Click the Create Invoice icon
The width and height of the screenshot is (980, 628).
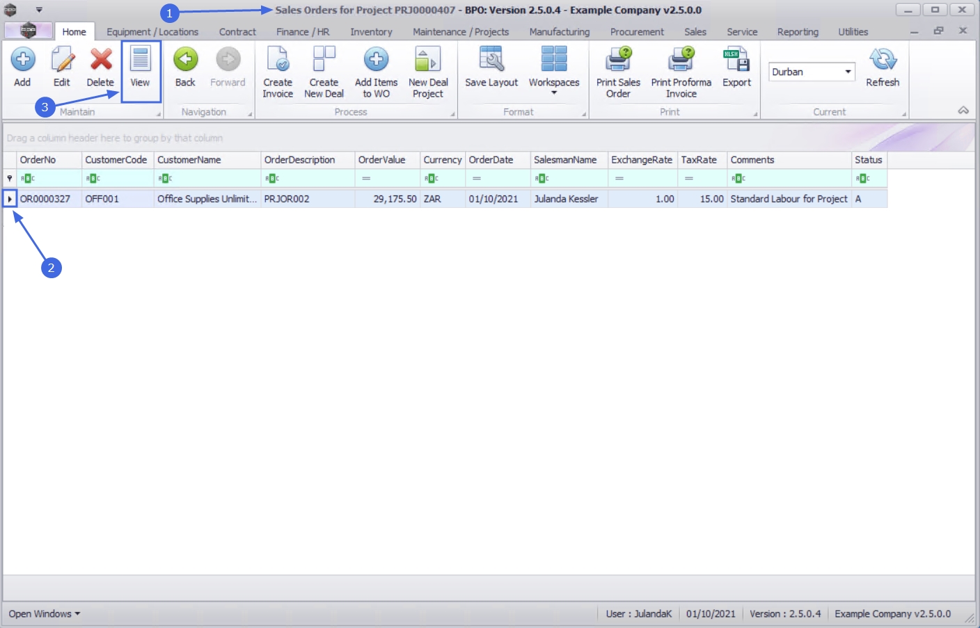(278, 60)
